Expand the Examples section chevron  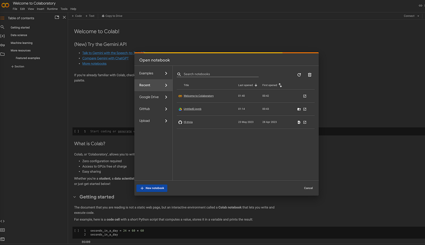point(166,73)
